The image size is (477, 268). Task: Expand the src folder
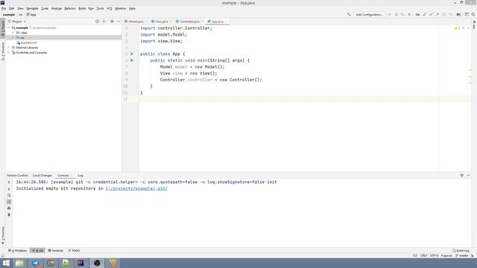(13, 37)
